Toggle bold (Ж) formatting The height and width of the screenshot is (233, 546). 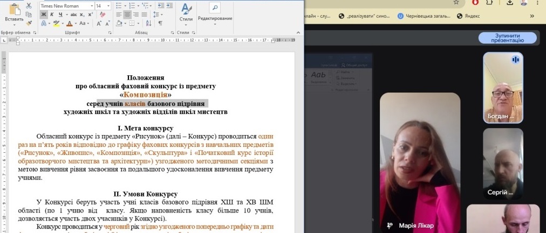coord(44,15)
